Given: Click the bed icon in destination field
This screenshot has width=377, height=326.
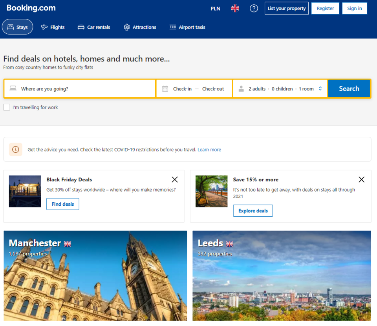Looking at the screenshot, I should (x=13, y=89).
